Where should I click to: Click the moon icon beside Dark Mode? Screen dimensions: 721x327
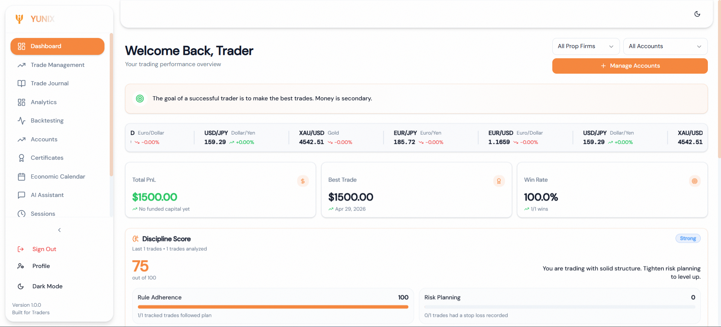(21, 286)
